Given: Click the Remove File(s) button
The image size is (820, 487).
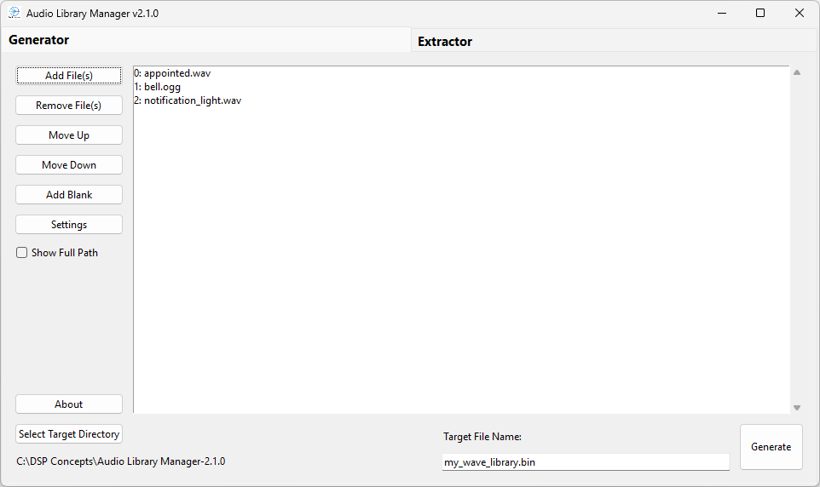Looking at the screenshot, I should (x=69, y=106).
